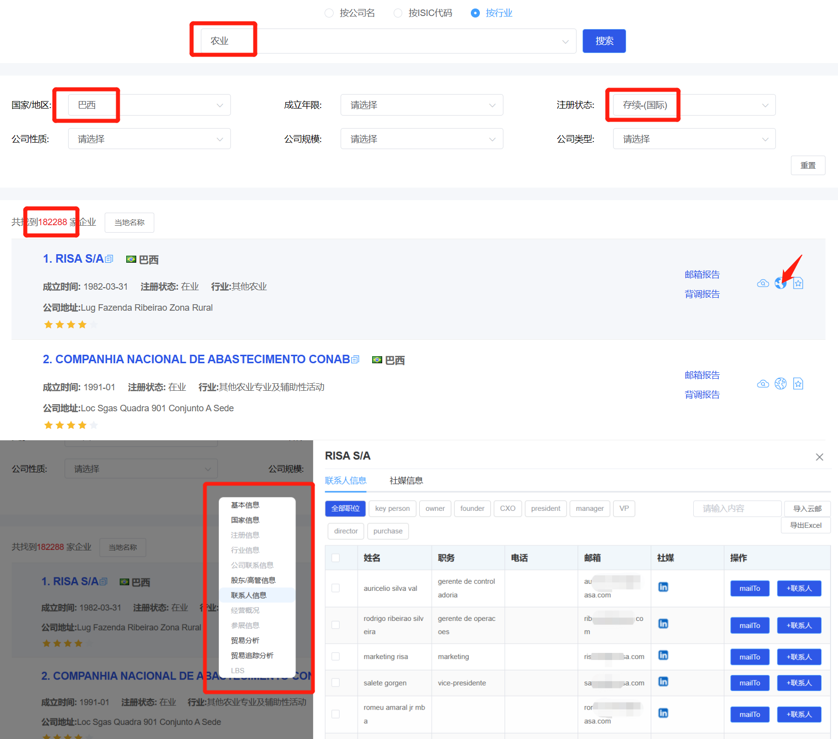Open 背调报告 for RISA S/A

pos(702,294)
